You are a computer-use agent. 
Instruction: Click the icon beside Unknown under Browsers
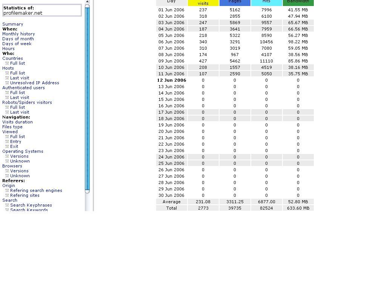7,176
